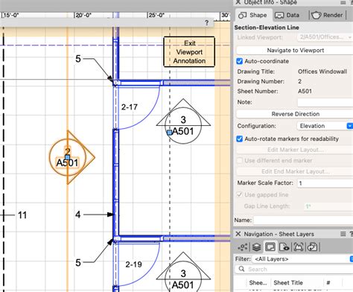This screenshot has height=292, width=353.
Task: Click the Search field in Navigation palette
Action: (x=294, y=269)
